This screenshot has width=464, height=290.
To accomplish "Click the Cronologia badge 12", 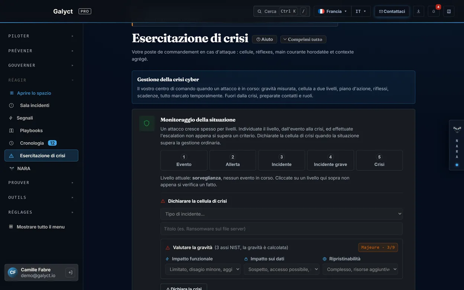I will point(52,143).
